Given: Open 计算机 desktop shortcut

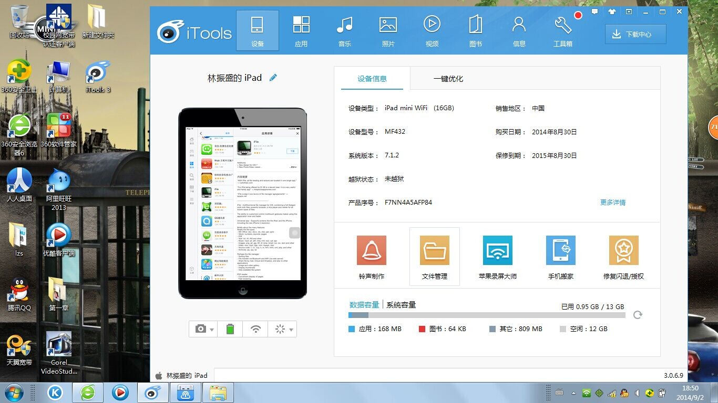Looking at the screenshot, I should click(59, 77).
